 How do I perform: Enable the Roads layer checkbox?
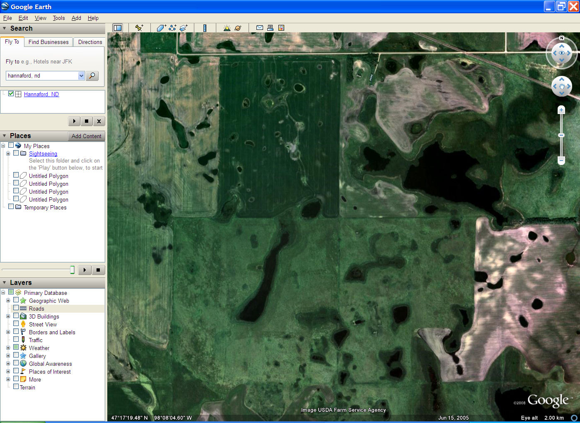16,308
